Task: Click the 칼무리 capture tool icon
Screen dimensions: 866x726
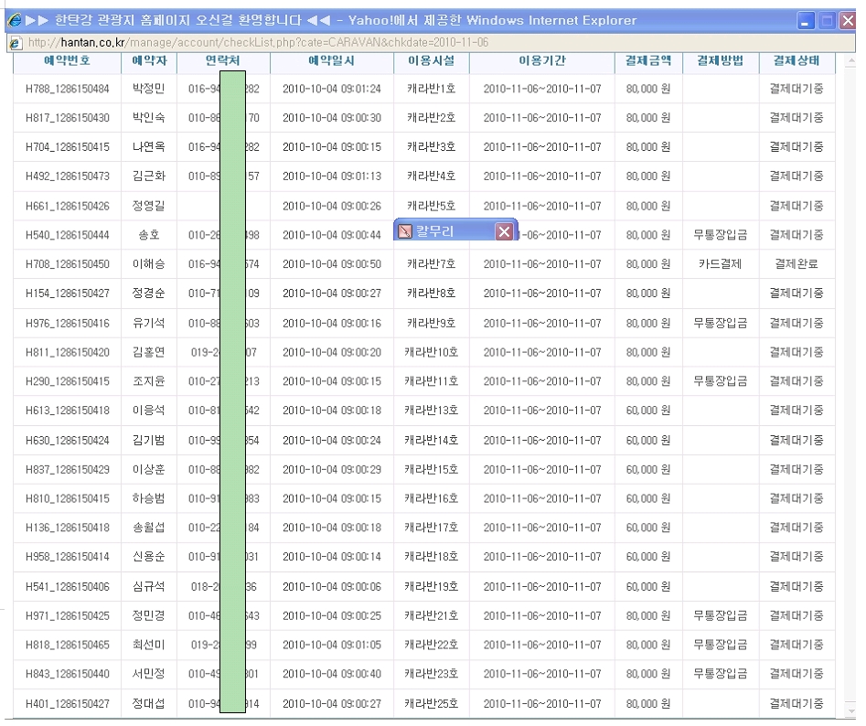Action: click(405, 232)
